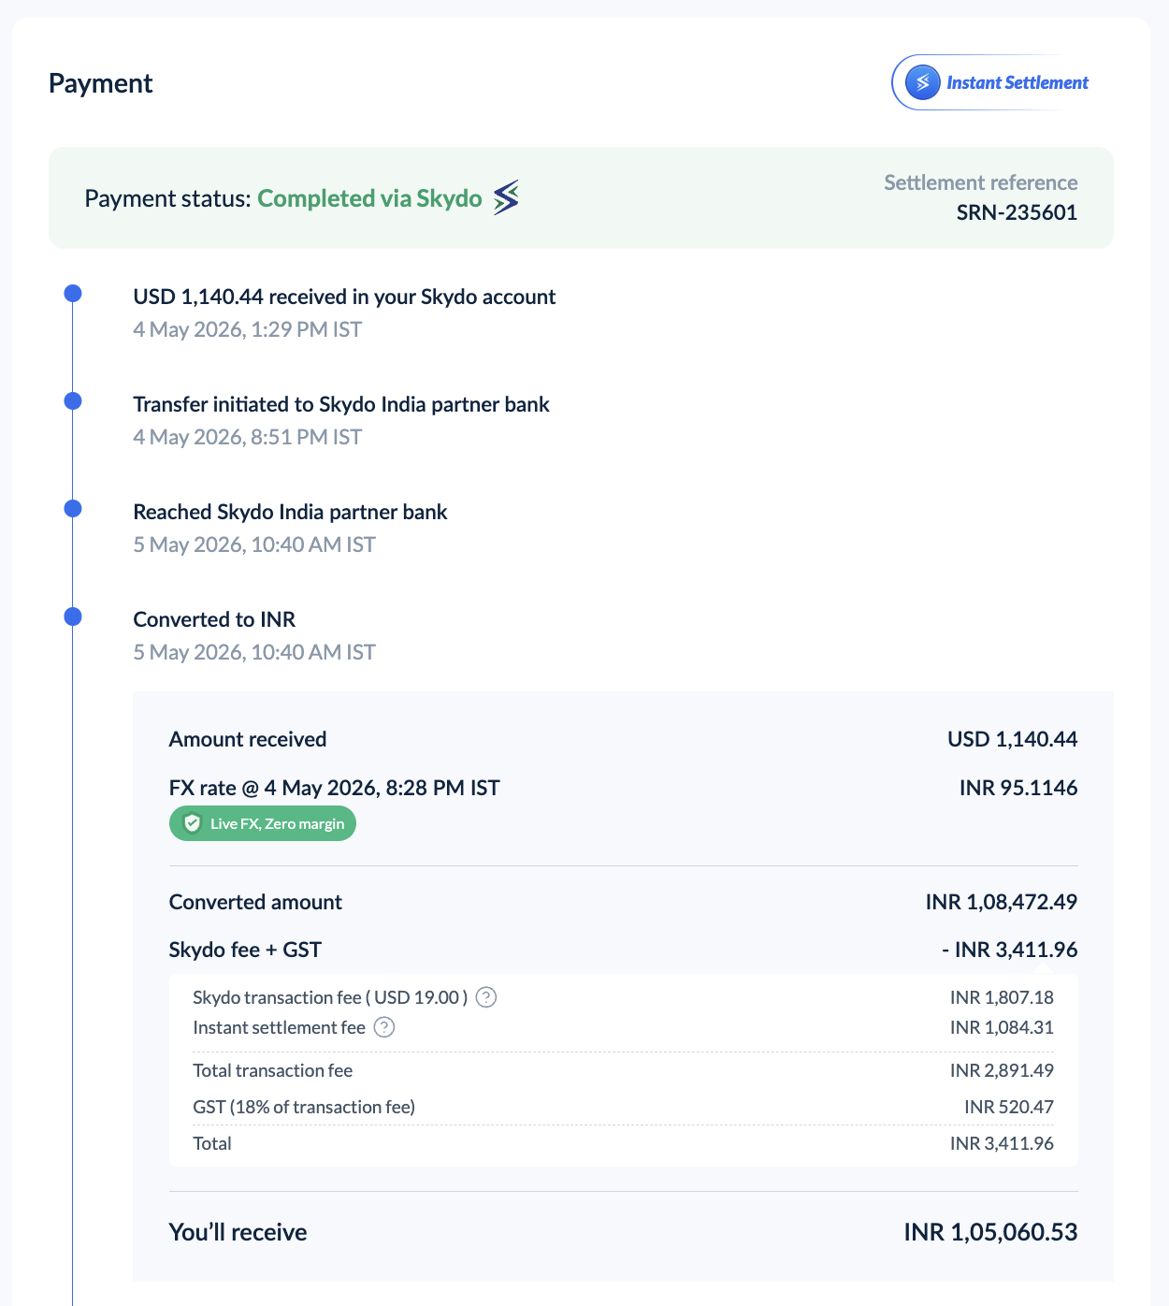Click the USD 1,140.44 amount received value
Viewport: 1169px width, 1306px height.
pyautogui.click(x=1013, y=739)
